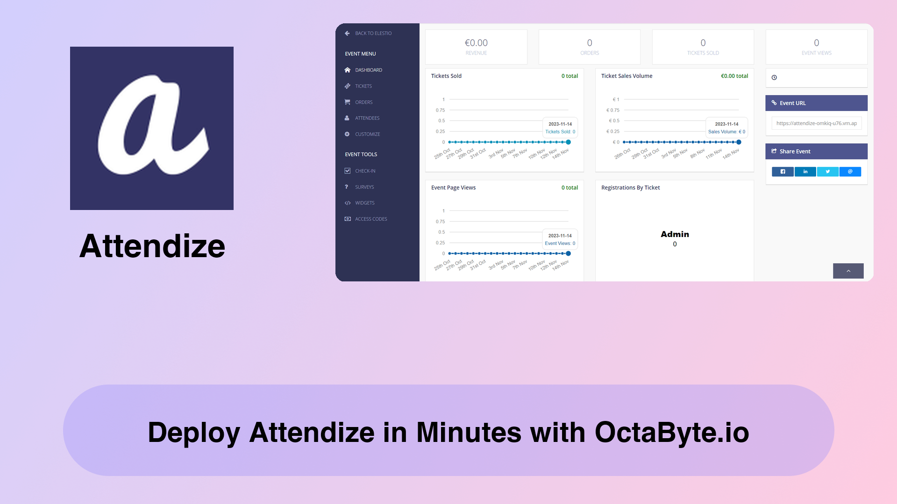Click the Surveys icon in event tools

pyautogui.click(x=347, y=187)
